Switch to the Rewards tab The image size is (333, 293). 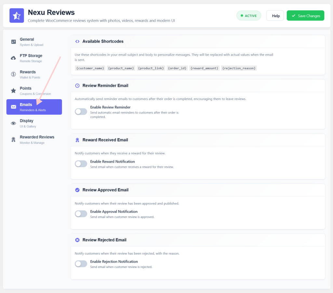34,74
